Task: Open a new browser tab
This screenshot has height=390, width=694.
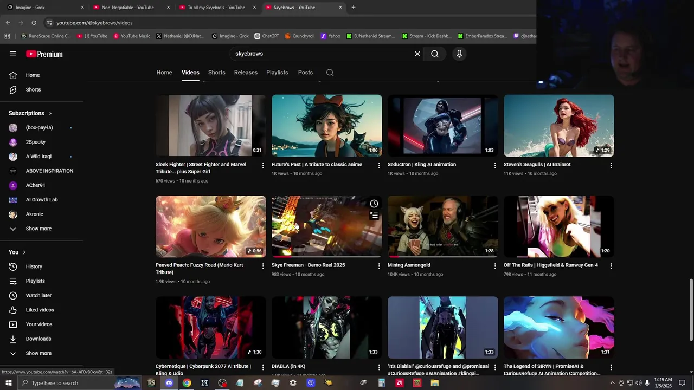Action: pos(354,8)
